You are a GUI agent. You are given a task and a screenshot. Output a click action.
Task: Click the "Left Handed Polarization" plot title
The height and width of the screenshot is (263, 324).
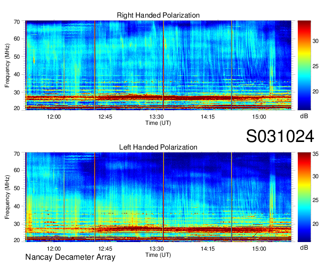158,147
